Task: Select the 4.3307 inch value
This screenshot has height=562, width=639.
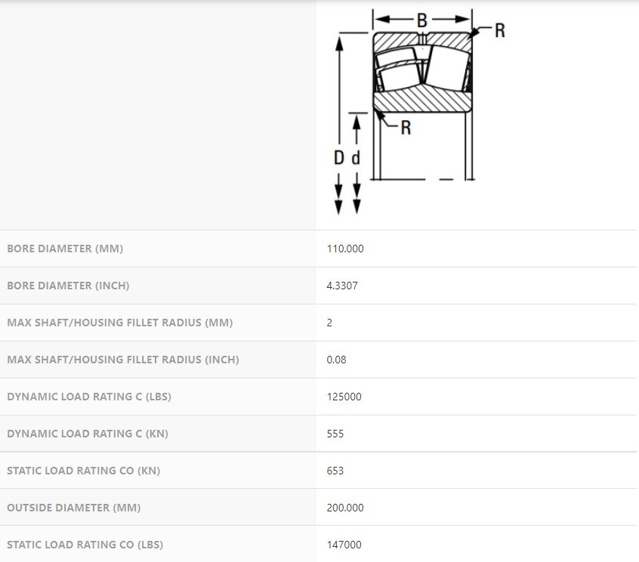Action: click(342, 286)
